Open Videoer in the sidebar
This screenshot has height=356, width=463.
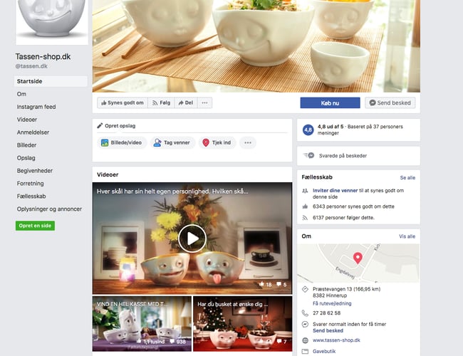27,120
